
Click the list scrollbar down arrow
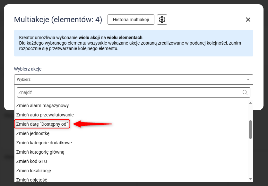pyautogui.click(x=250, y=179)
